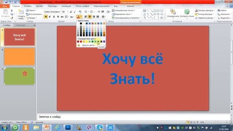
Task: Switch to Structure (Структура) pane tab
Action: click(20, 25)
